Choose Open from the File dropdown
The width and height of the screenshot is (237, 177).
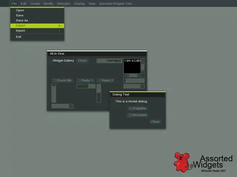[37, 10]
